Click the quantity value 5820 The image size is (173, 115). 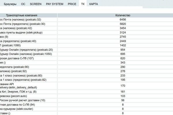[123, 24]
